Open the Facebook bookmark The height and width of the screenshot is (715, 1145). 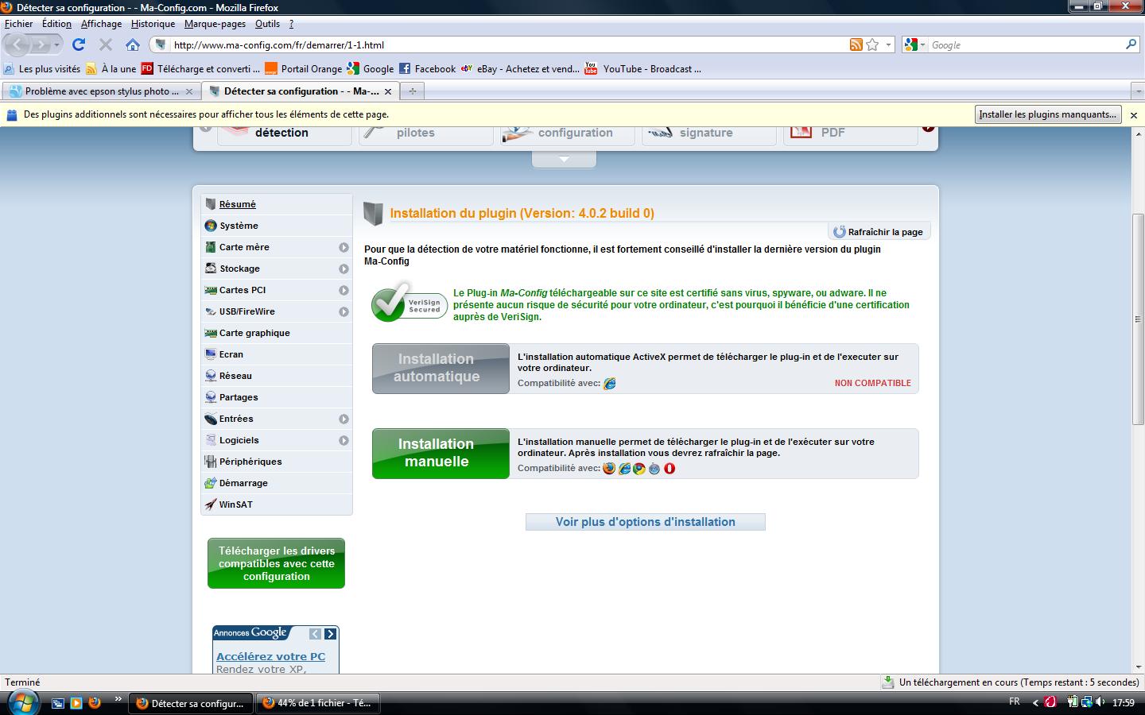[x=427, y=69]
